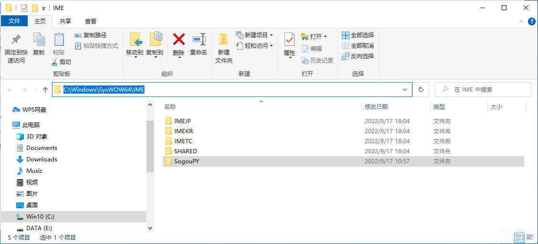Screen dimensions: 538x244
Task: Click the search box 在 IME 中搜索
Action: click(483, 90)
